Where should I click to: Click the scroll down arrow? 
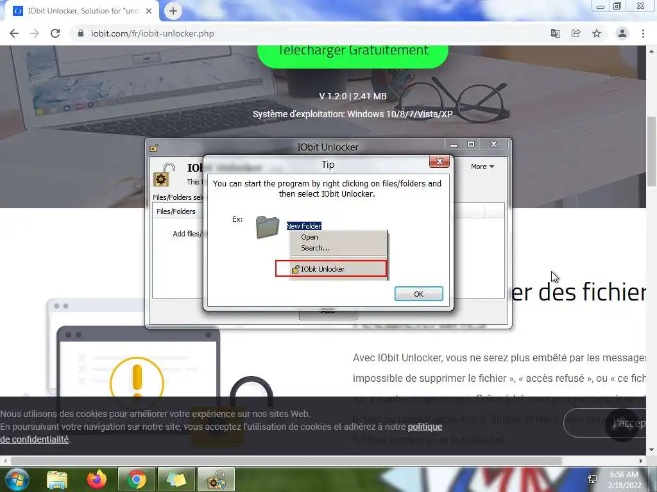coord(652,450)
